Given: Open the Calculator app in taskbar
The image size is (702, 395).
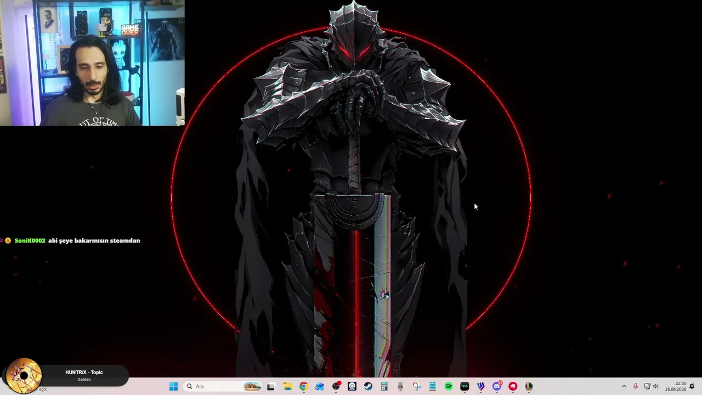Looking at the screenshot, I should point(384,386).
